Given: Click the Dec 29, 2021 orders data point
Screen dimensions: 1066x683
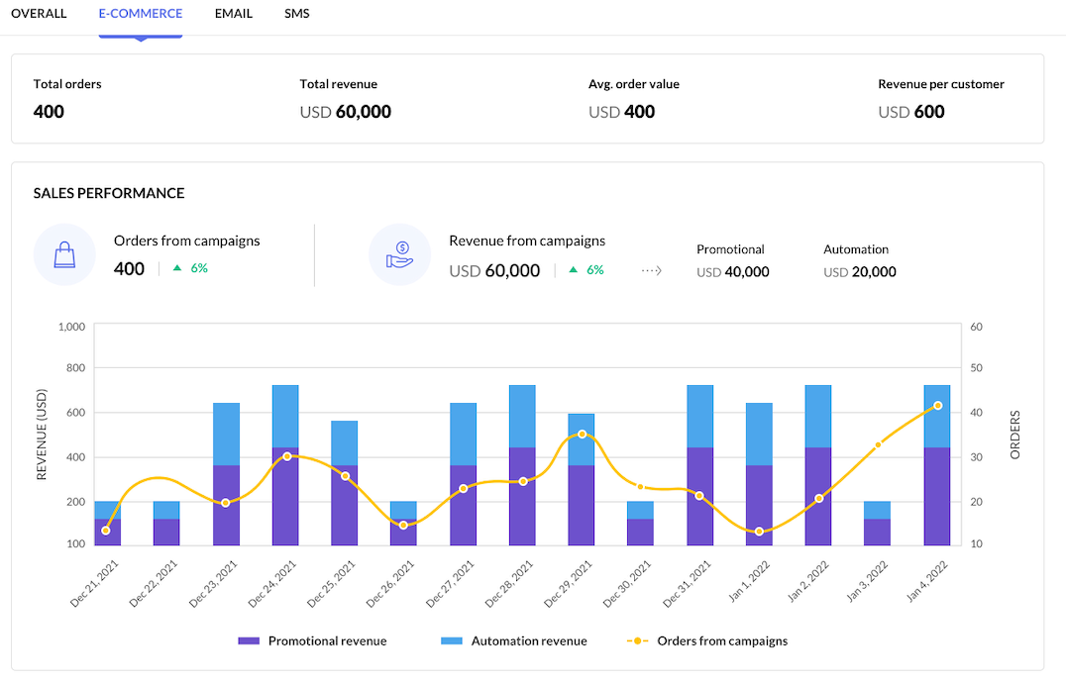Looking at the screenshot, I should click(582, 434).
